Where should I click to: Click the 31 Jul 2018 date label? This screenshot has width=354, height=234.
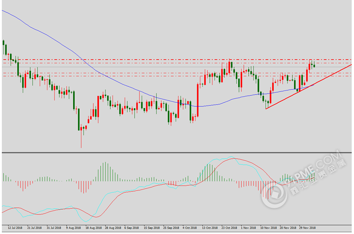[54, 228]
